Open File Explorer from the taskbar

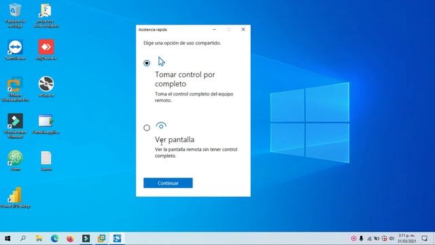39,238
